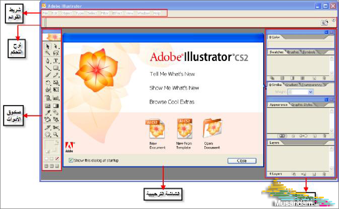Click New From Template on welcome screen

coord(184,134)
